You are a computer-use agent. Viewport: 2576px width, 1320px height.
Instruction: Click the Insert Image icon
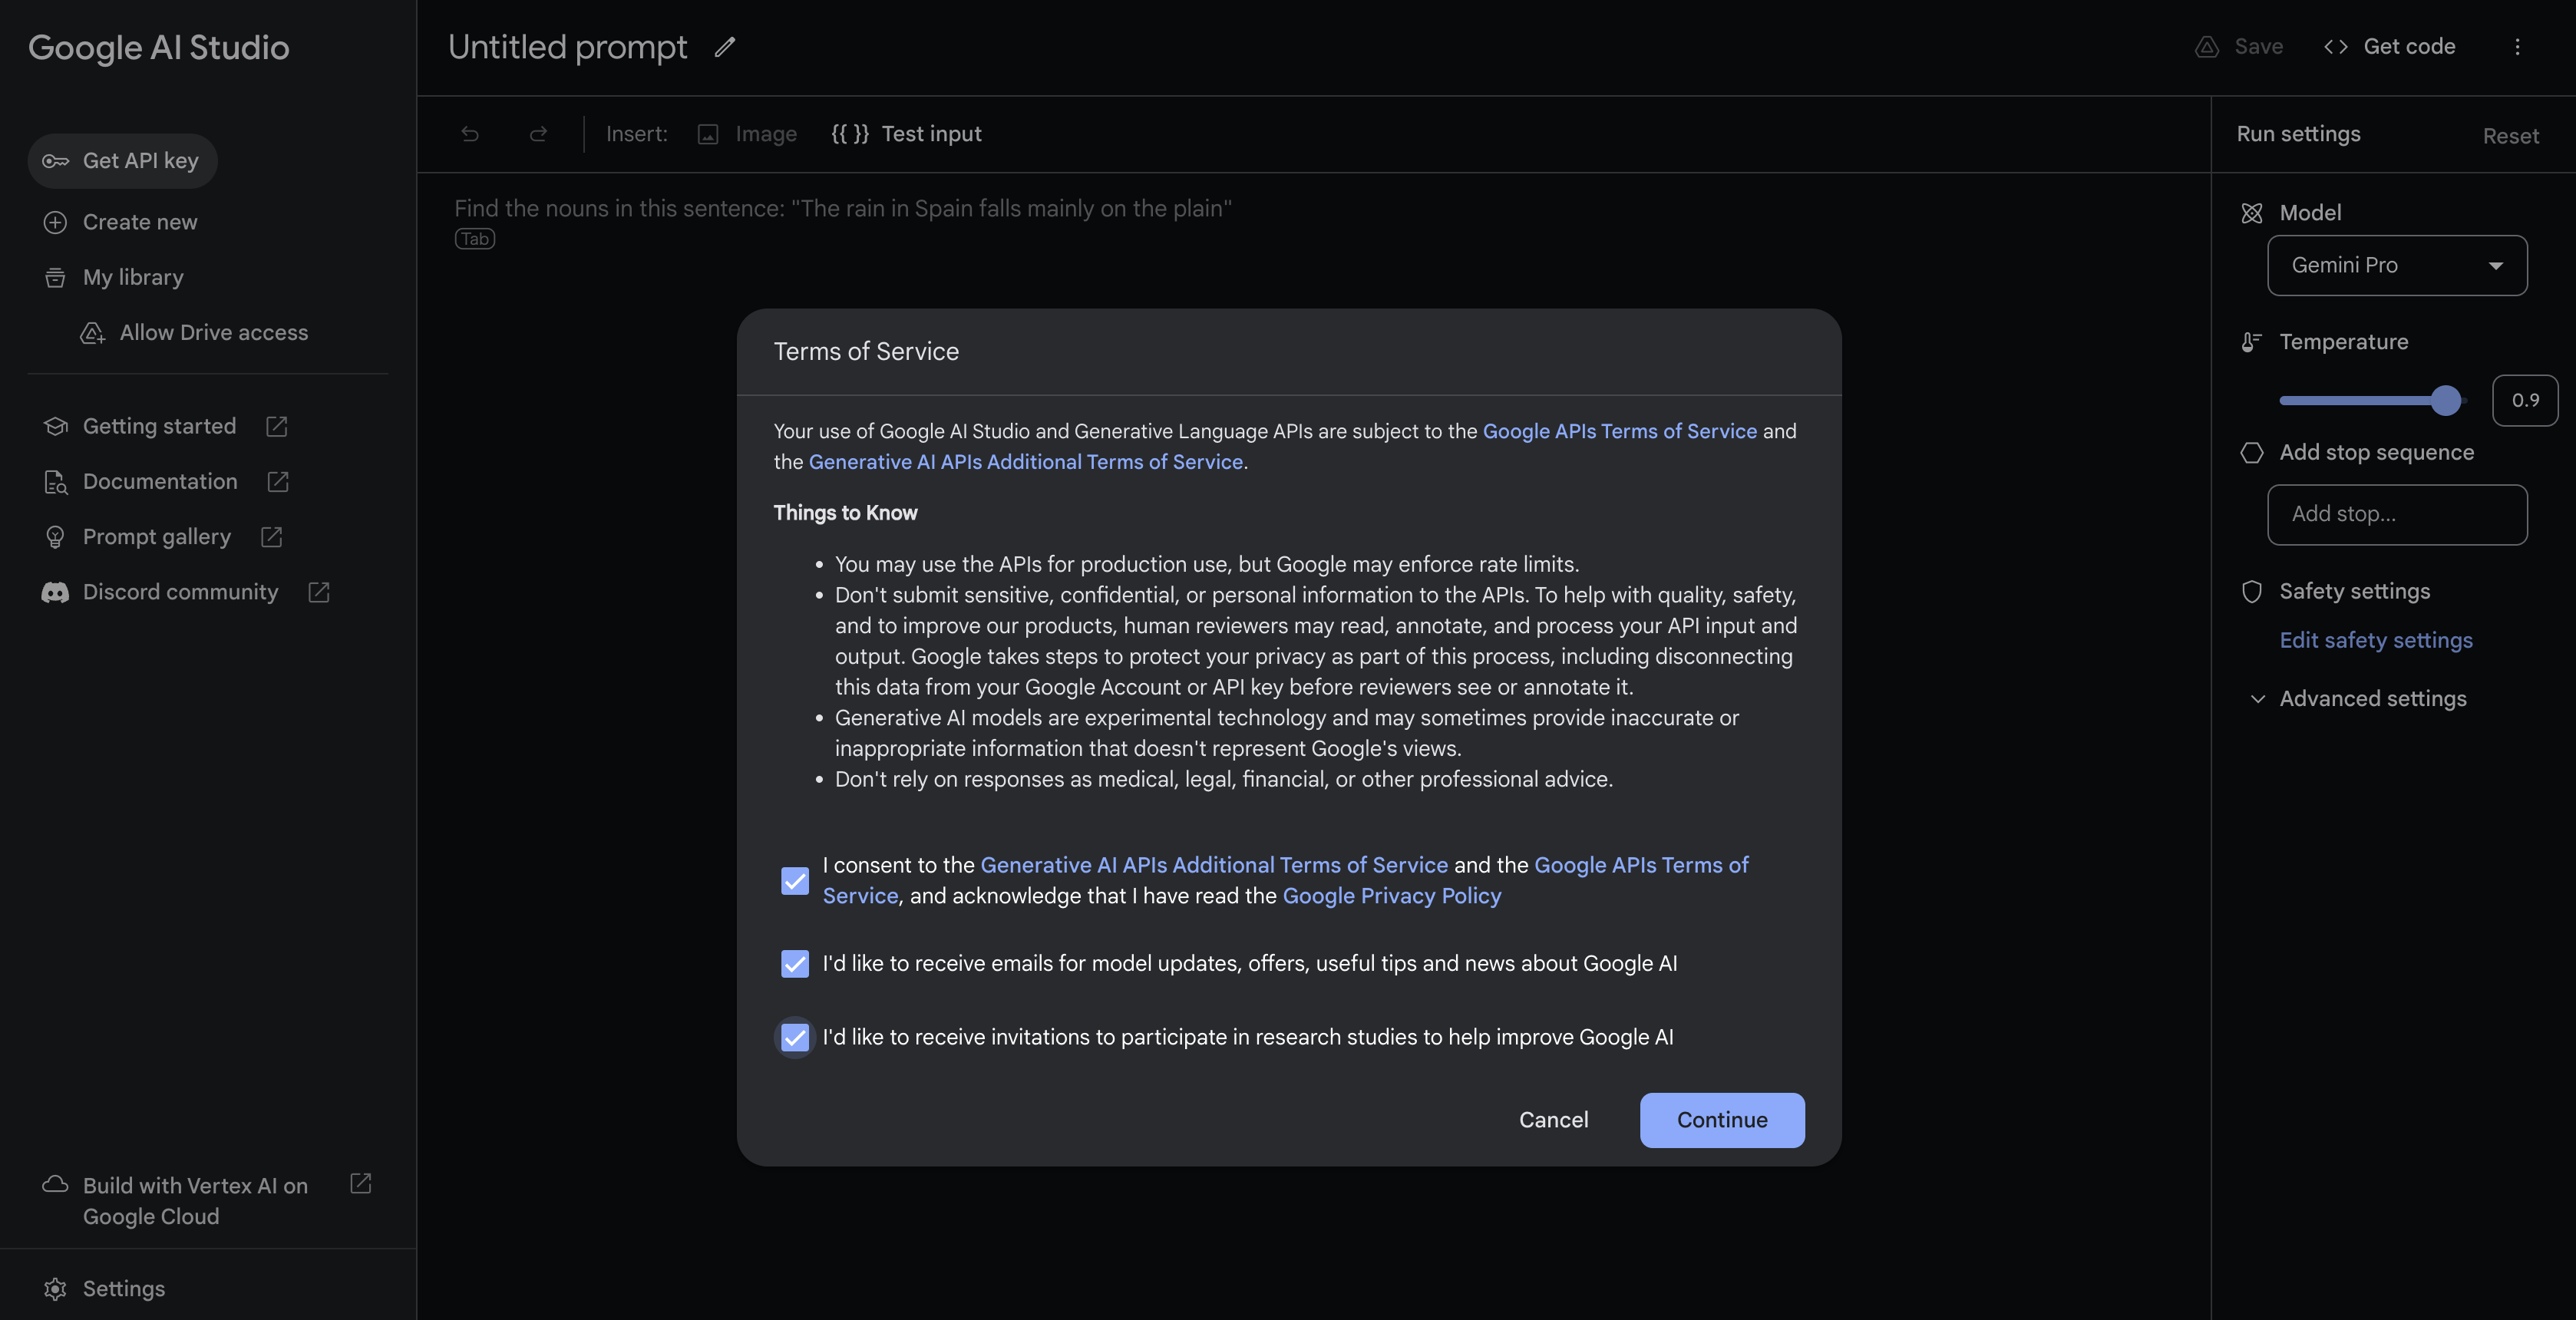[708, 134]
